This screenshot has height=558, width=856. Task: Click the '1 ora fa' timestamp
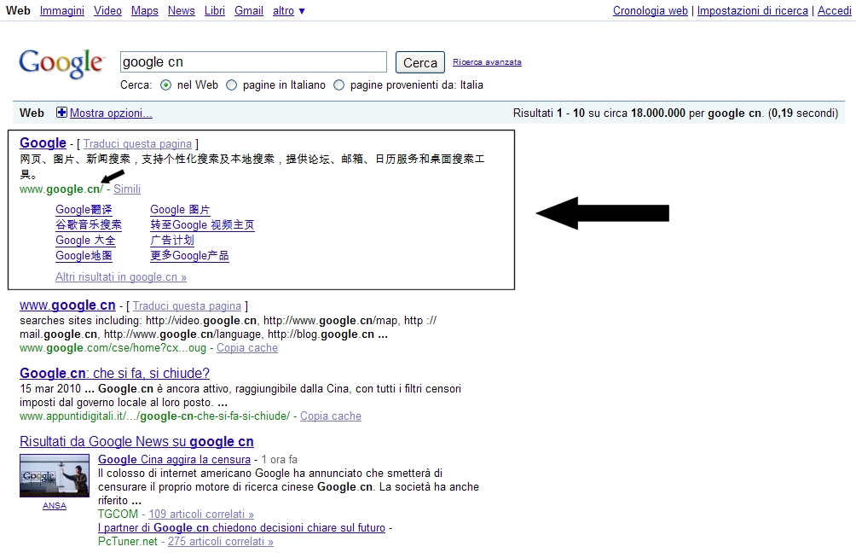pyautogui.click(x=280, y=460)
